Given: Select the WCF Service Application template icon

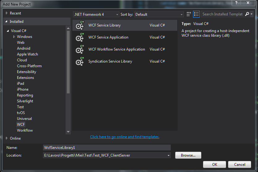Looking at the screenshot, I should pos(80,37).
